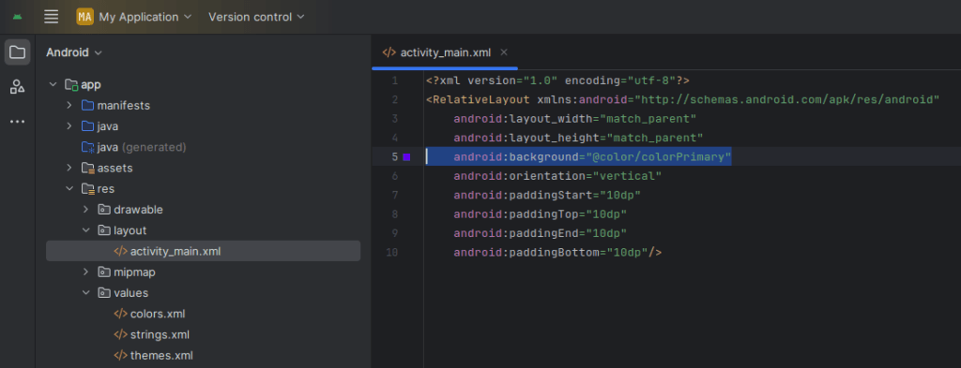Click the android:orientation="vertical" line

[557, 176]
